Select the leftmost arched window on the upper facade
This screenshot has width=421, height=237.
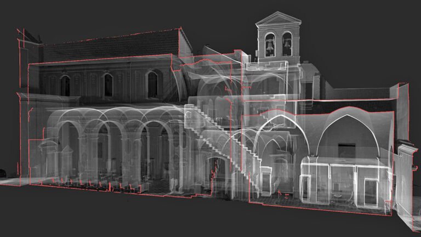point(65,86)
